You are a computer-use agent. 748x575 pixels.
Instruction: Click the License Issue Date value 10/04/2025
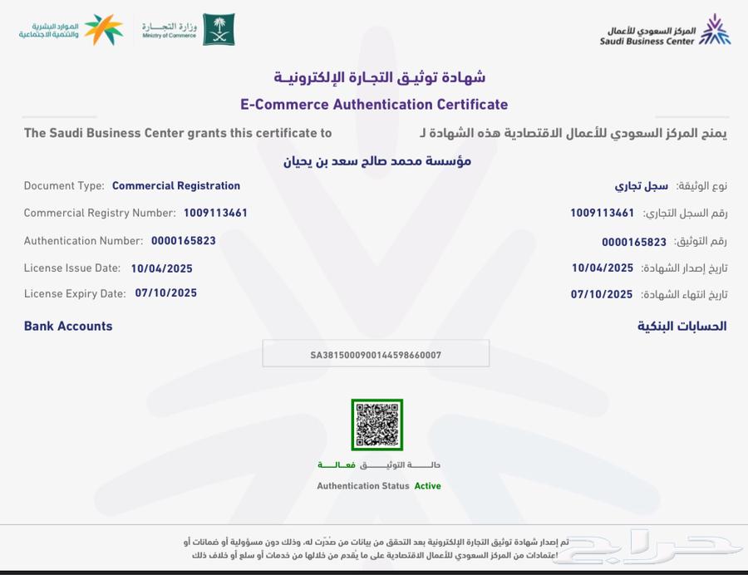click(162, 268)
